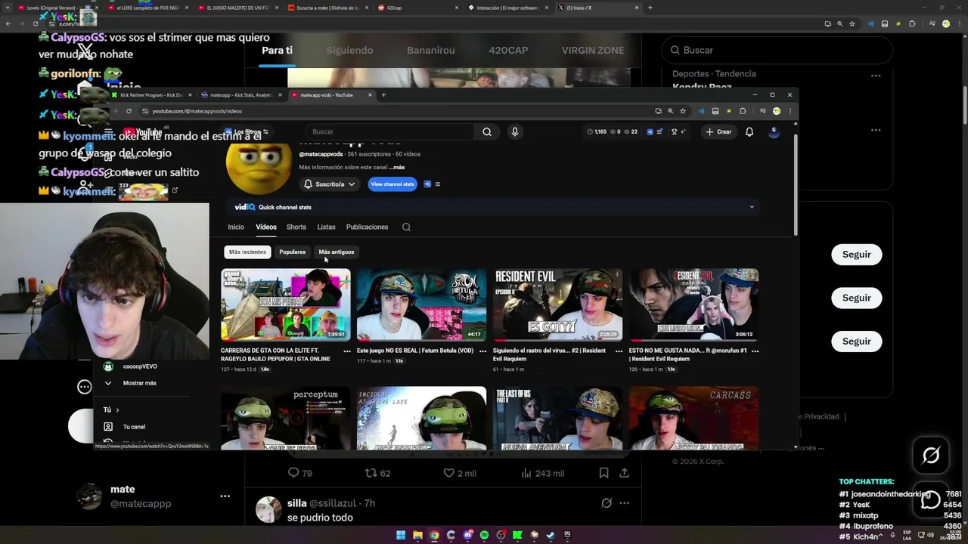Open options for Carreras de GTA video

347,351
